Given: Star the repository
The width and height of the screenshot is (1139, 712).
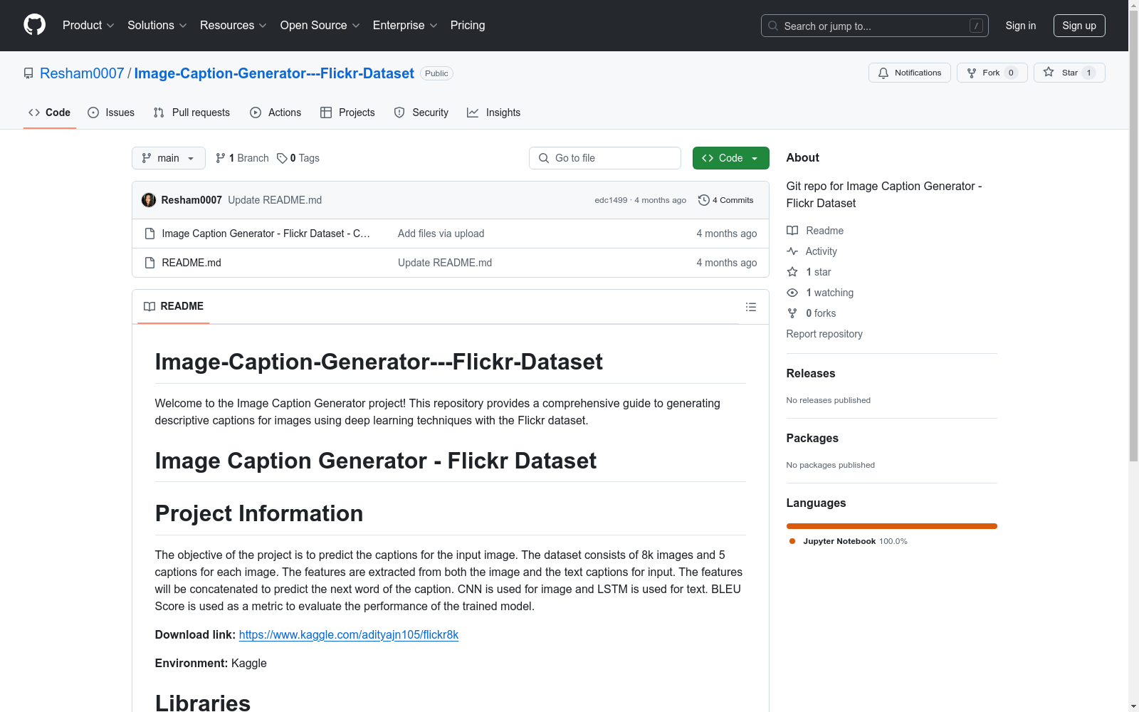Looking at the screenshot, I should [1061, 73].
